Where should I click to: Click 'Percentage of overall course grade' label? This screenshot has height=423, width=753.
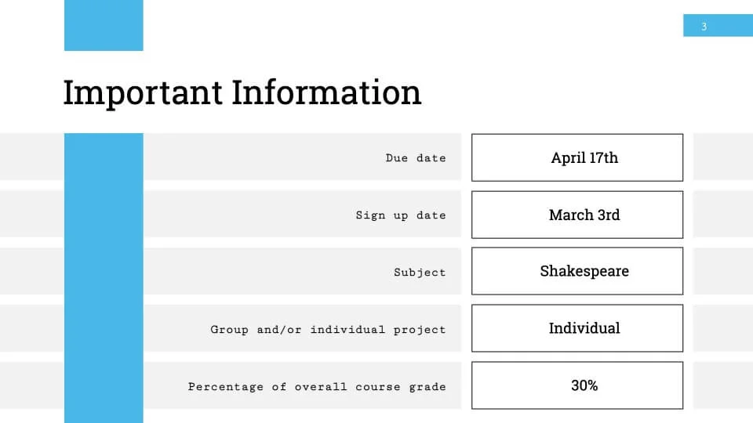317,386
